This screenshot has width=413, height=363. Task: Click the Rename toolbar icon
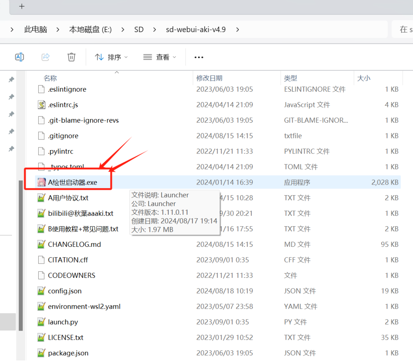point(20,57)
